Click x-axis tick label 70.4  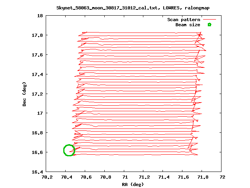[x=66, y=177]
